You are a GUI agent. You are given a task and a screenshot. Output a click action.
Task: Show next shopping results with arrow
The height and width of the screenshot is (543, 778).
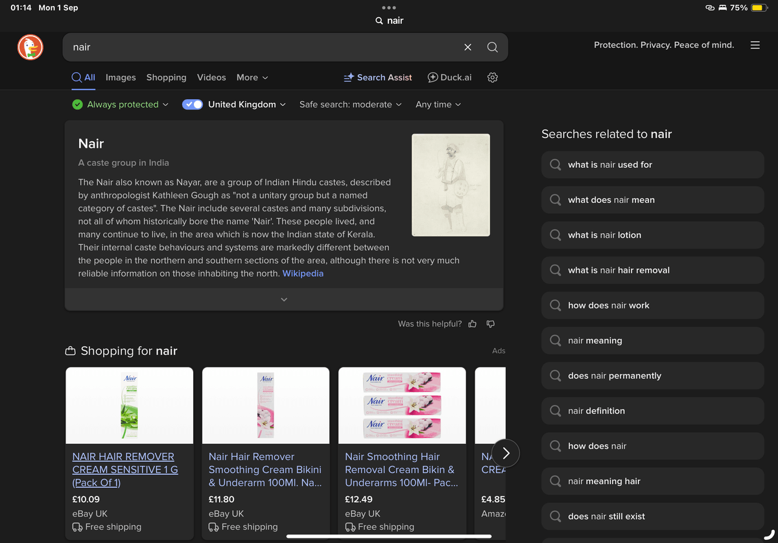506,453
